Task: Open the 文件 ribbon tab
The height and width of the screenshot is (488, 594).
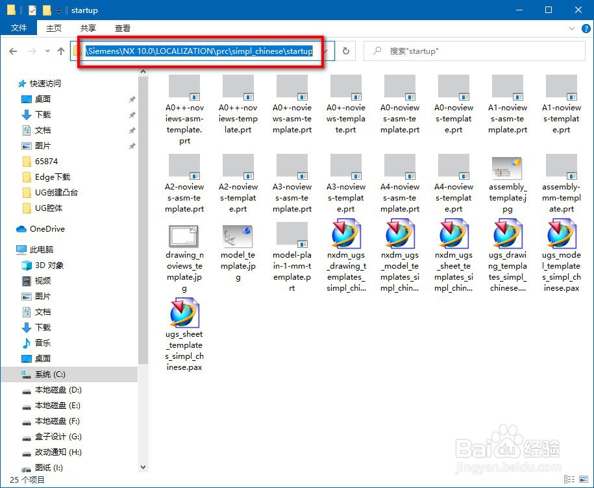Action: (19, 28)
